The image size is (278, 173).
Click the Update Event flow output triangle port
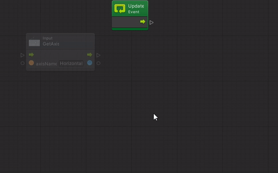click(x=152, y=23)
